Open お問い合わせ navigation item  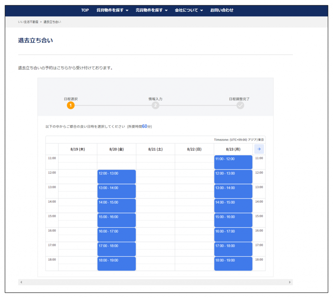pyautogui.click(x=221, y=10)
